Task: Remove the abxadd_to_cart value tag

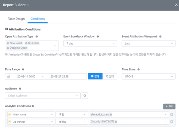Action: pyautogui.click(x=111, y=114)
